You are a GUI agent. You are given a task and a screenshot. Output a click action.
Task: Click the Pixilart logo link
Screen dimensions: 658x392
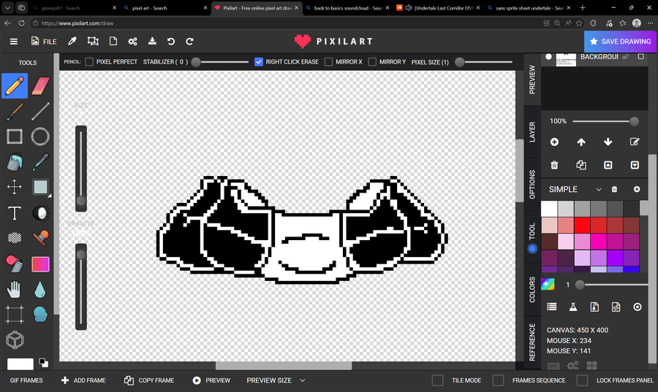(x=333, y=41)
